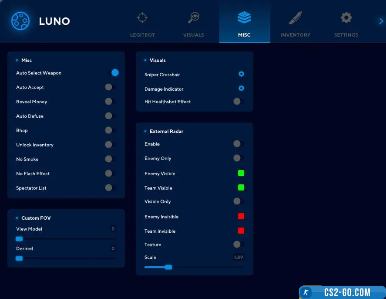Switch to the VISUALS tab label
The width and height of the screenshot is (386, 299).
(x=193, y=35)
